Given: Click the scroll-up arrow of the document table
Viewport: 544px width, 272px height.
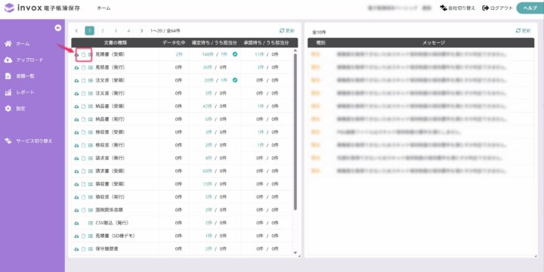Looking at the screenshot, I should tap(295, 51).
